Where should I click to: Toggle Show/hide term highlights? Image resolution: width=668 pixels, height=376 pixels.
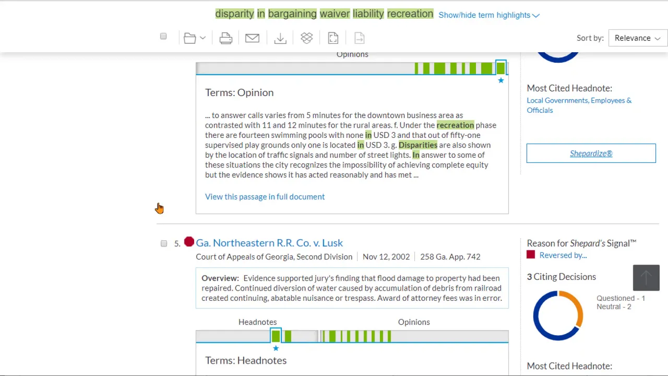tap(489, 15)
